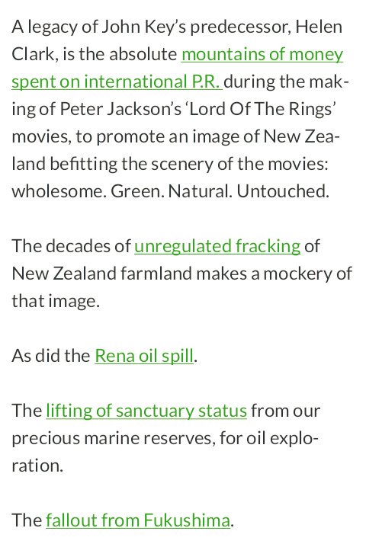Click the phrase 'that image.' in the fracking paragraph
The image size is (366, 560).
coord(56,301)
